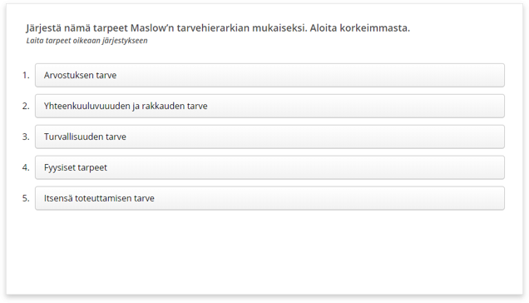Click the 'Aloita korkeimmasta.' sentence in heading
Screen dimensions: 529x303
click(359, 28)
